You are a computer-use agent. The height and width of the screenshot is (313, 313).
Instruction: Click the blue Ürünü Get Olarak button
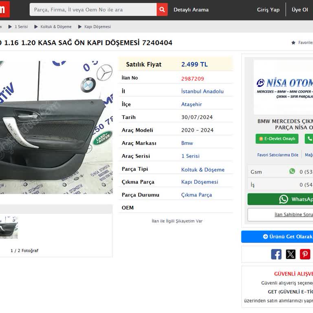[277, 236]
